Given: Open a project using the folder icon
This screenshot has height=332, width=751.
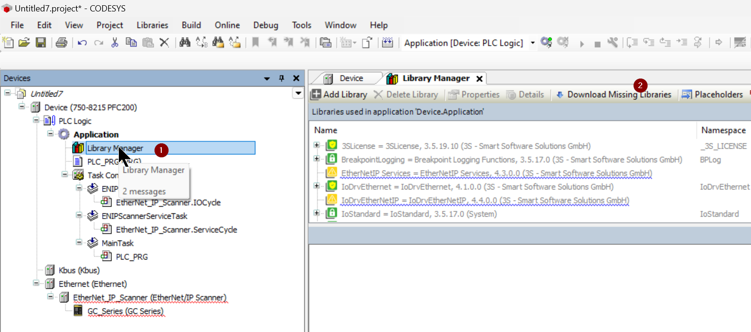Looking at the screenshot, I should (24, 42).
